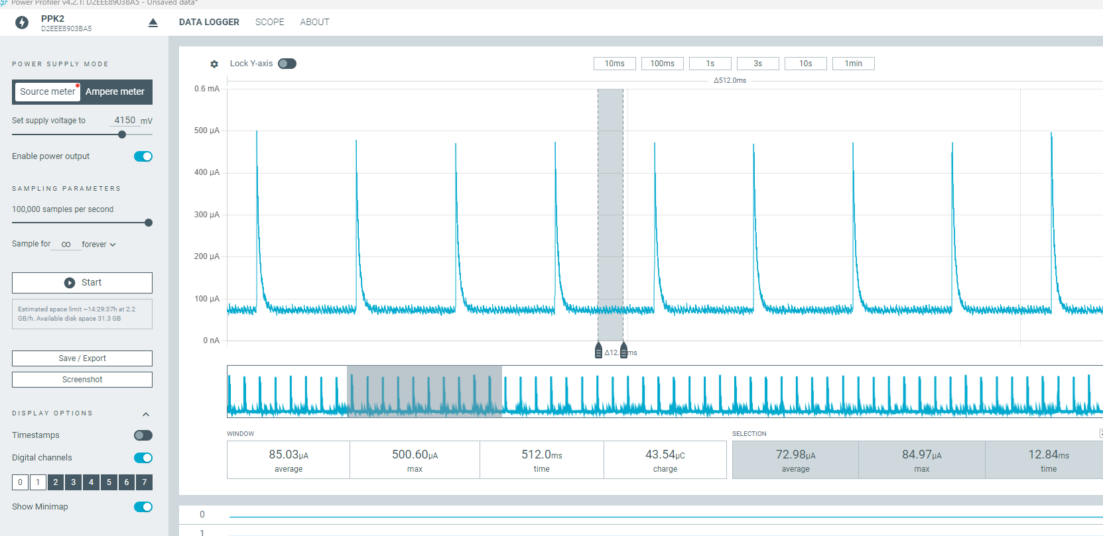Click the eject device icon
This screenshot has height=536, width=1103.
[x=153, y=23]
